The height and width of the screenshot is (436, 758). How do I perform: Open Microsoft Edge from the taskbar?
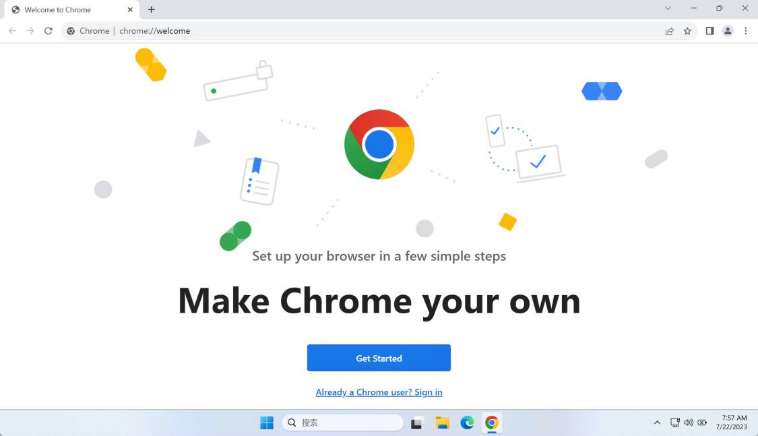click(x=467, y=423)
